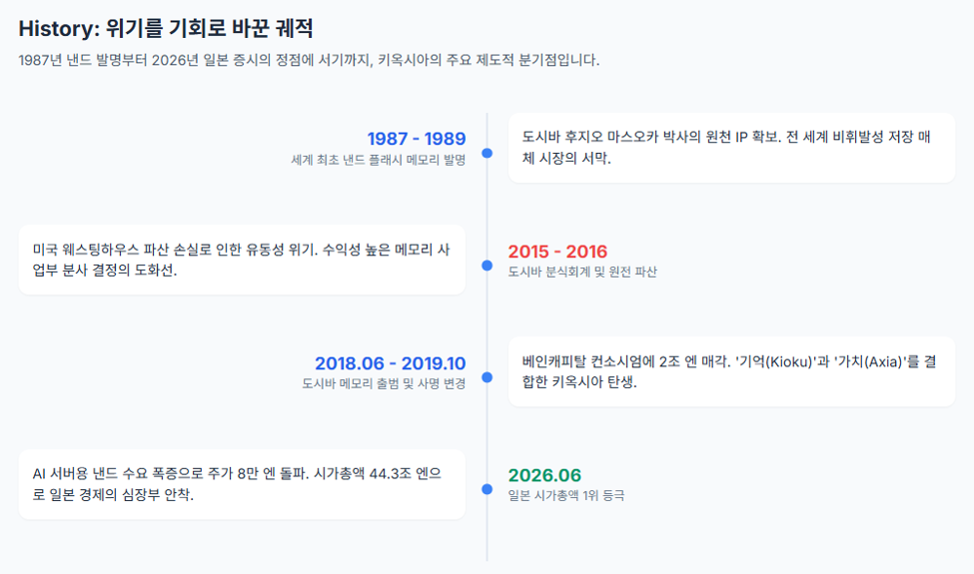
Task: Click the vertical timeline line below the last dot
Action: [487, 528]
